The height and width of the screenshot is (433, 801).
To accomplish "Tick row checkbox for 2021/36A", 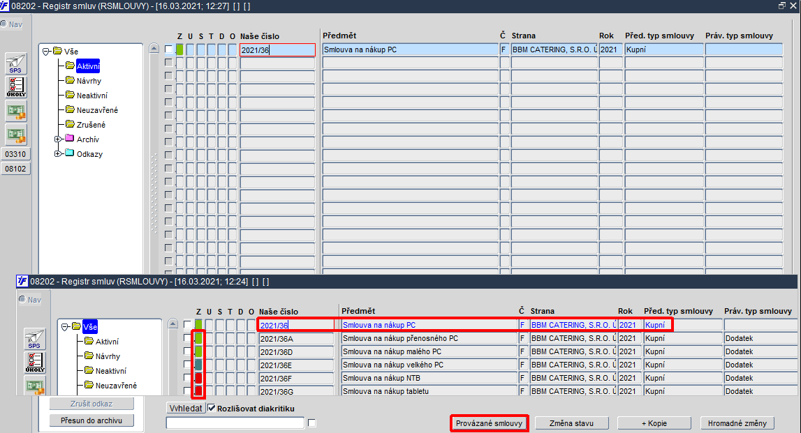I will click(x=187, y=337).
